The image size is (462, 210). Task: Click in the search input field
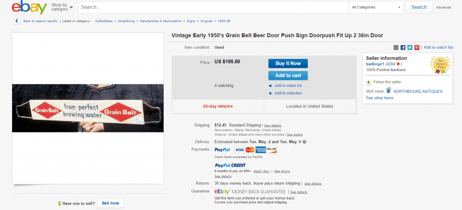[213, 7]
